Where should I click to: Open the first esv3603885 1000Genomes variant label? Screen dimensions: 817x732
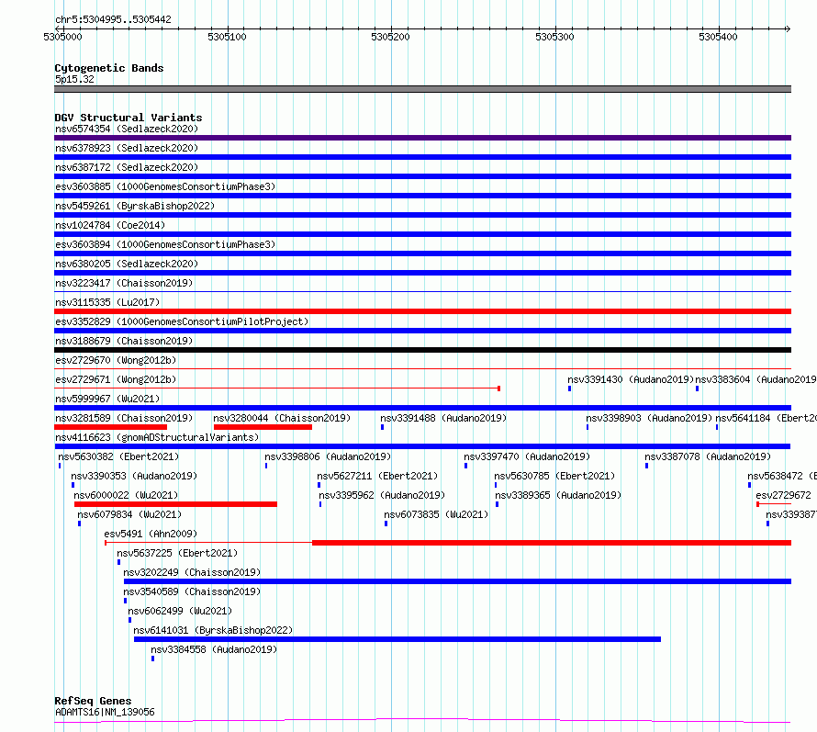pos(165,186)
